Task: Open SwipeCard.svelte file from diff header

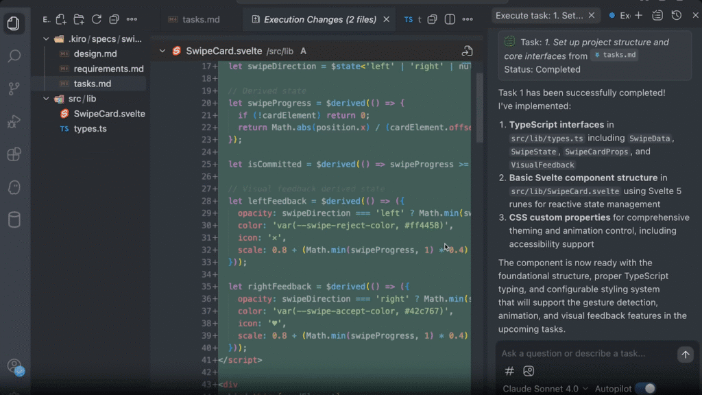Action: click(467, 51)
